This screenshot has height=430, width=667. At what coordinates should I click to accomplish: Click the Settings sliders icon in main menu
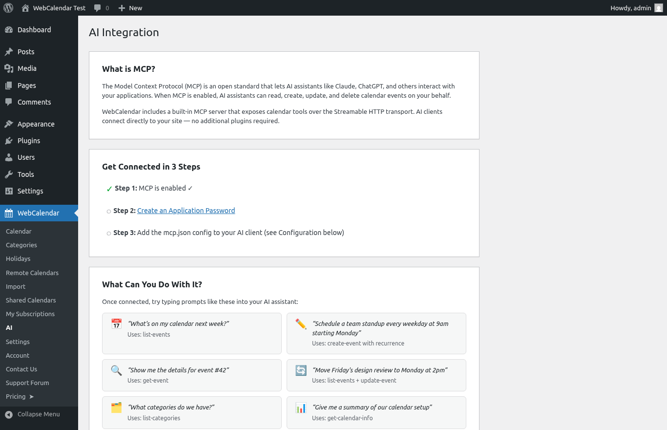[9, 191]
